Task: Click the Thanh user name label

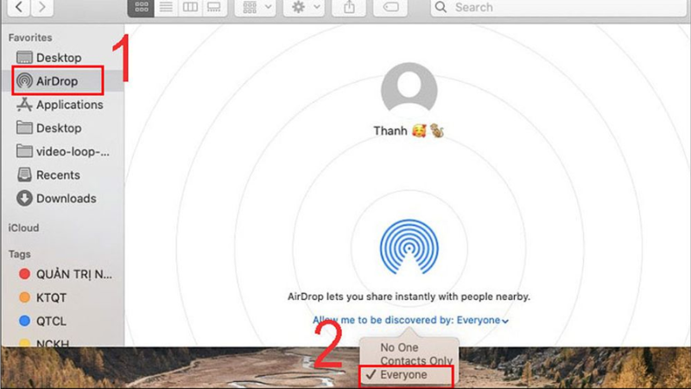Action: point(409,131)
